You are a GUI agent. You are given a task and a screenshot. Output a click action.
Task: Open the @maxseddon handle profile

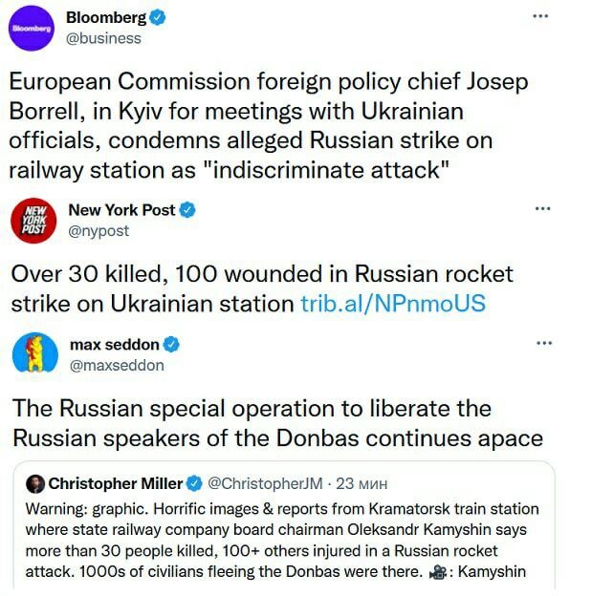(117, 365)
